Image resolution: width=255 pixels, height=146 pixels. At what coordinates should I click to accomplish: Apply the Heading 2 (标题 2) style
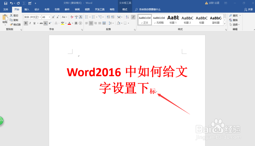(x=187, y=20)
